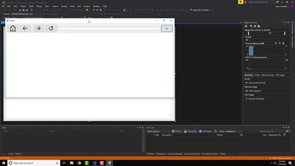Open the Process dropdown in debug toolbar
Screen dimensions: 295x166
pyautogui.click(x=26, y=14)
